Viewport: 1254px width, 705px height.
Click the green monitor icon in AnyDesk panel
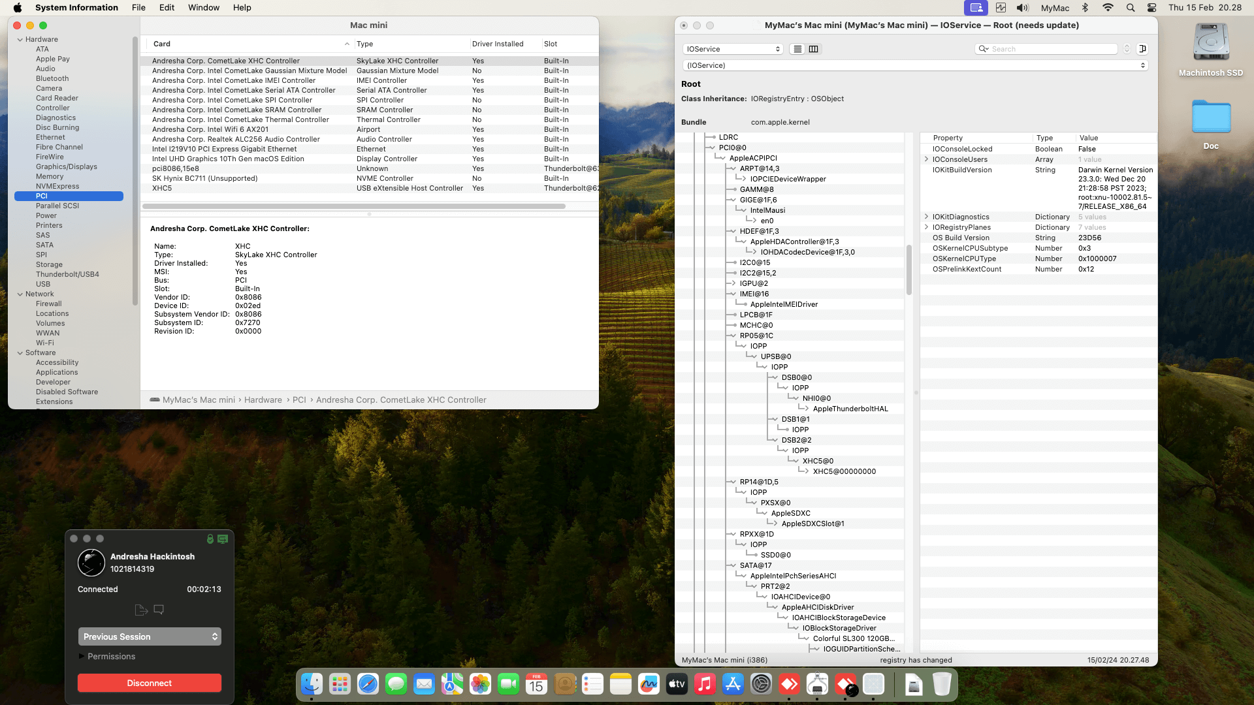tap(223, 539)
